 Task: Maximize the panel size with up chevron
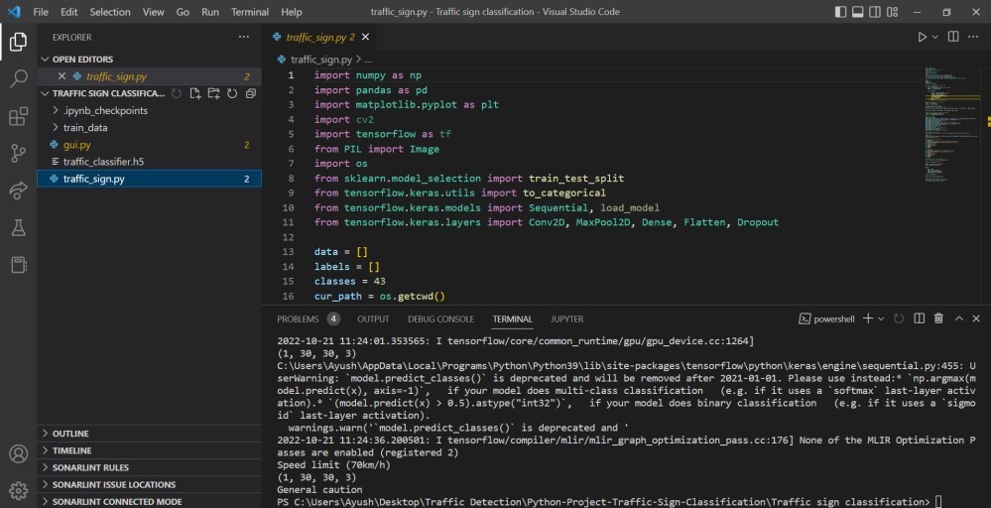tap(959, 318)
